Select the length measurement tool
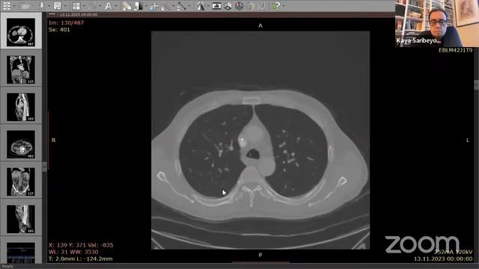The width and height of the screenshot is (479, 269). tap(181, 6)
